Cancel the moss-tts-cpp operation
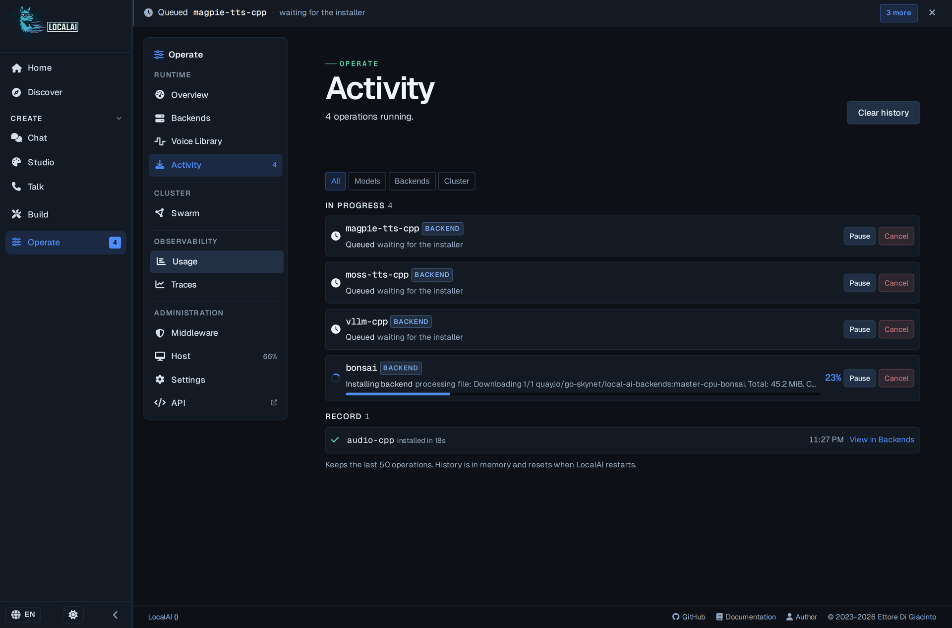Image resolution: width=952 pixels, height=628 pixels. pos(896,283)
